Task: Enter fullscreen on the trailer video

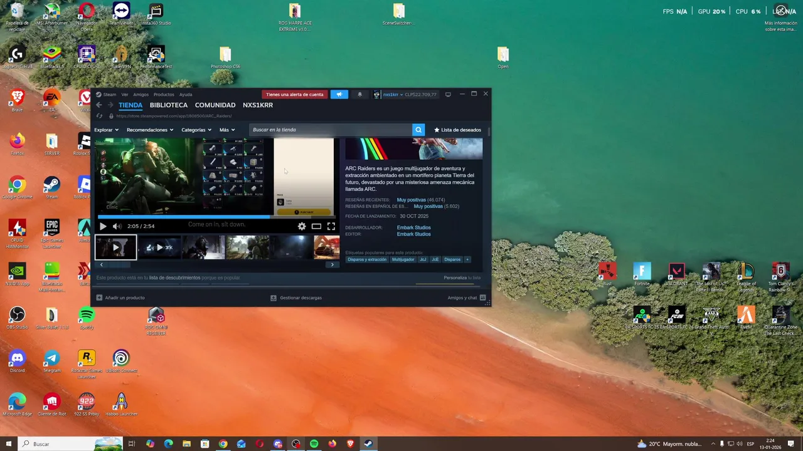Action: click(331, 226)
